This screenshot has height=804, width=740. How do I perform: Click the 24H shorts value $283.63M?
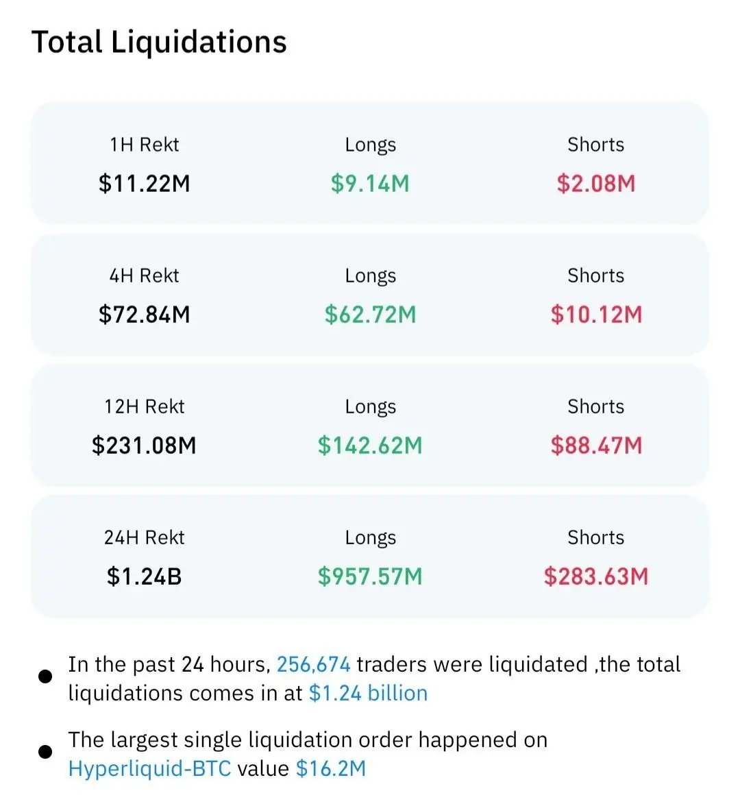click(596, 576)
